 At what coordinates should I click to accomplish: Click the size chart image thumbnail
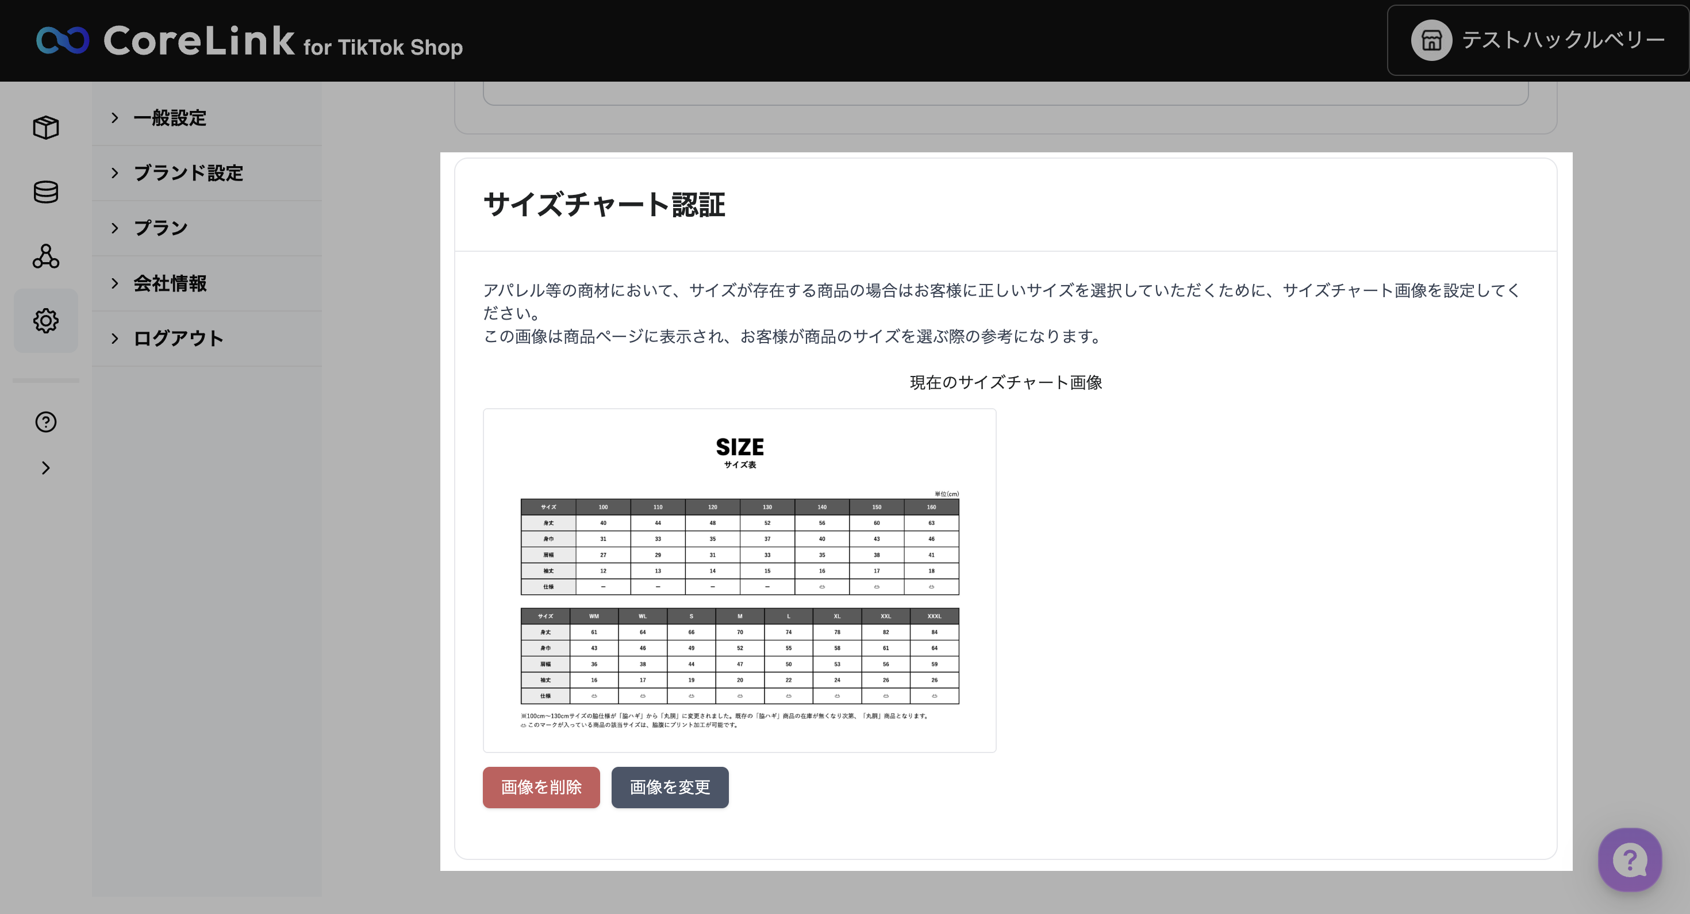click(x=739, y=580)
